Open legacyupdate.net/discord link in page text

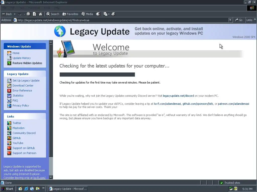[x=178, y=96]
